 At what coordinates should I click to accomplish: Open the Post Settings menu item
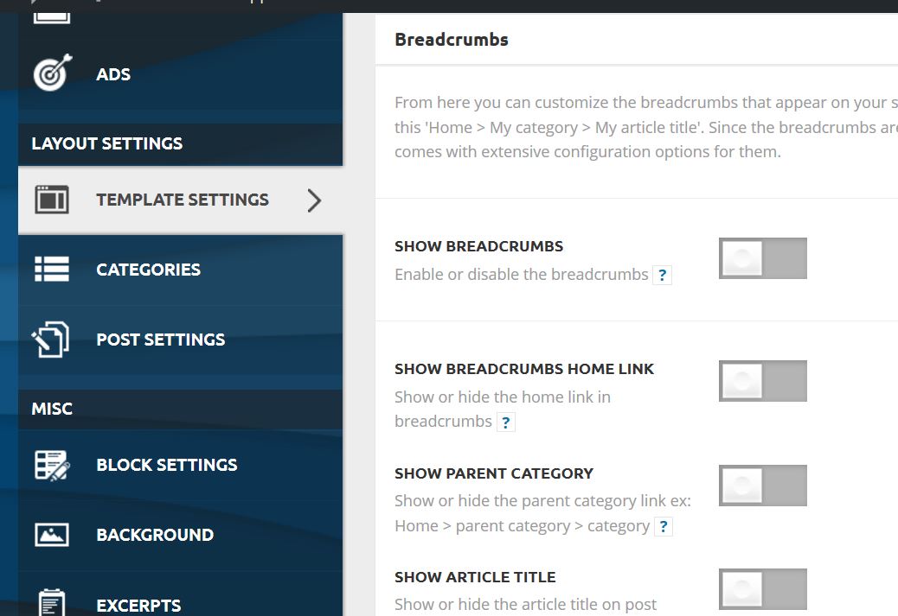pyautogui.click(x=181, y=340)
